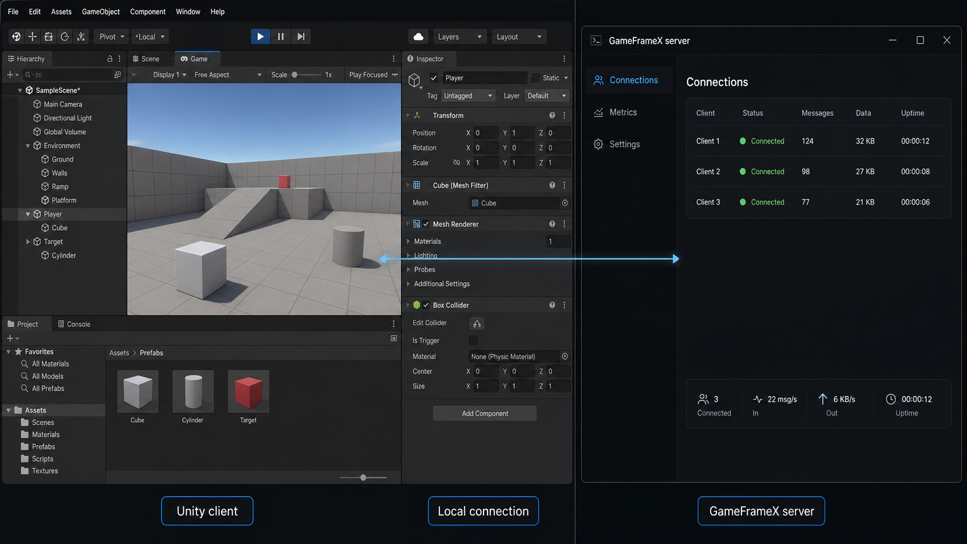The width and height of the screenshot is (967, 544).
Task: Open the File menu
Action: click(13, 12)
